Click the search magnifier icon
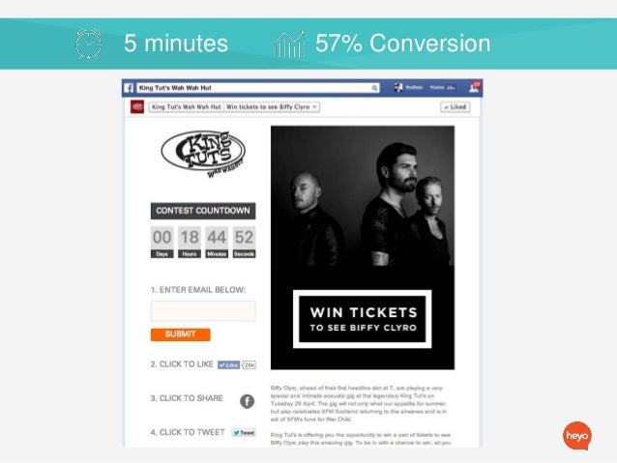 (374, 88)
